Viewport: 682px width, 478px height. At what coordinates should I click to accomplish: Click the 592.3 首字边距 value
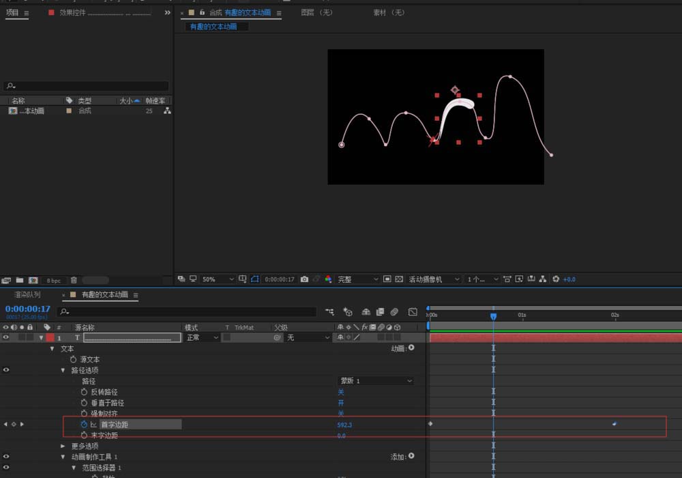[344, 425]
